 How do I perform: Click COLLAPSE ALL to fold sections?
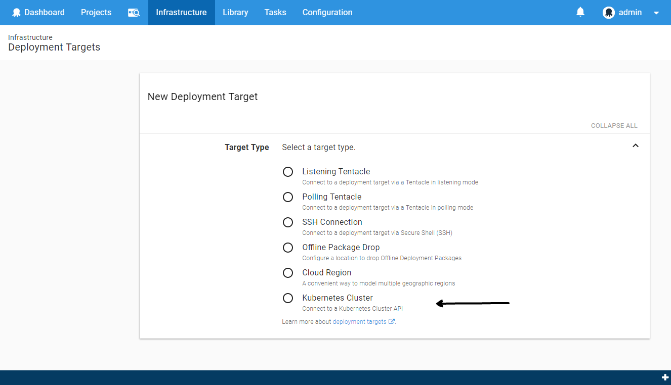coord(614,125)
